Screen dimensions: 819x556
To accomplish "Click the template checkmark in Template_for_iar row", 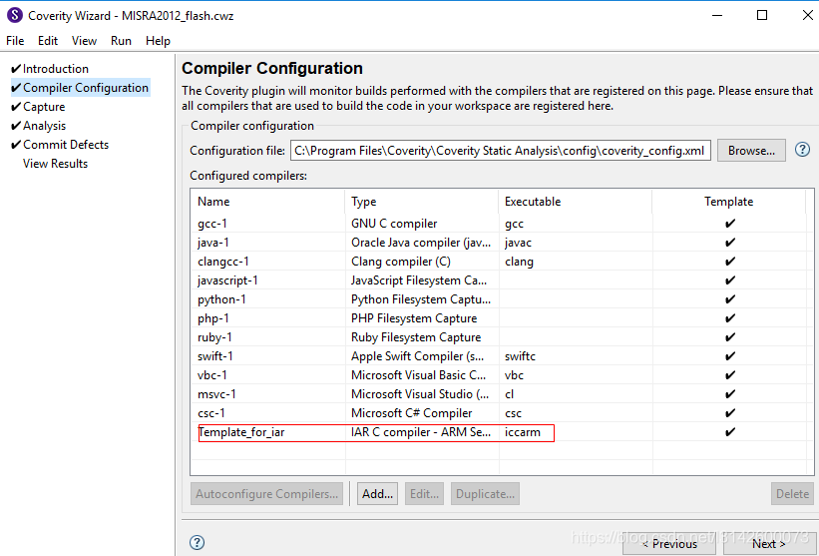I will pos(729,432).
